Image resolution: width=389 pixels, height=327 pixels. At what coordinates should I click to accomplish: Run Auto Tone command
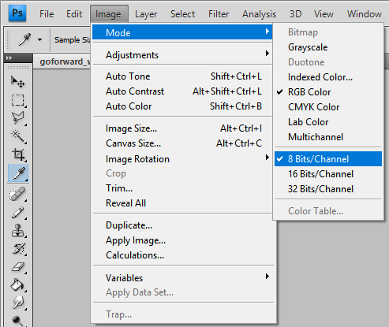click(182, 76)
